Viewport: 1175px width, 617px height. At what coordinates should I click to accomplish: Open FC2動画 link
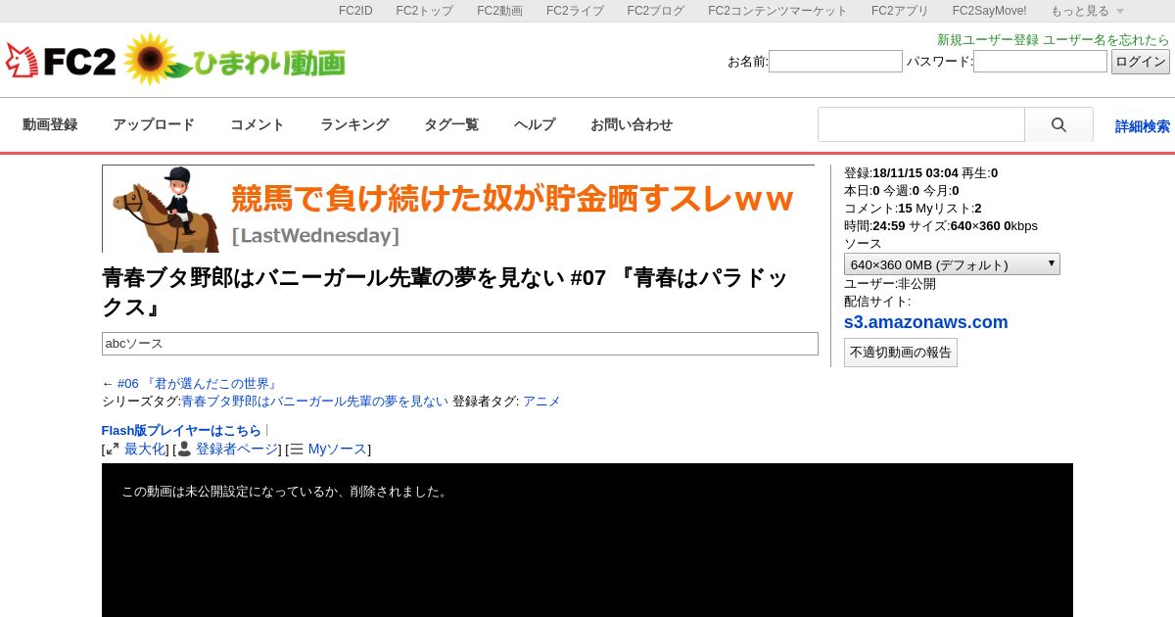pyautogui.click(x=499, y=11)
